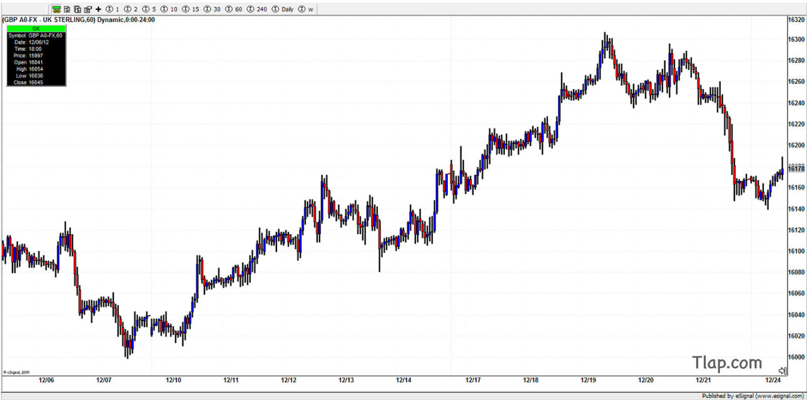Click the window icon right after the green link icon
Viewport: 807px width, 400px height.
tap(67, 9)
